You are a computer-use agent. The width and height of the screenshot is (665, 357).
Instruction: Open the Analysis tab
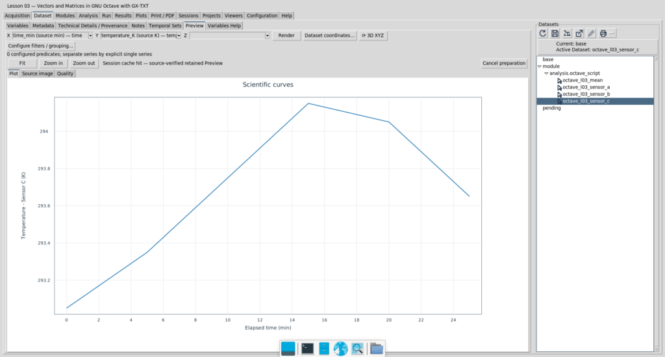[88, 16]
